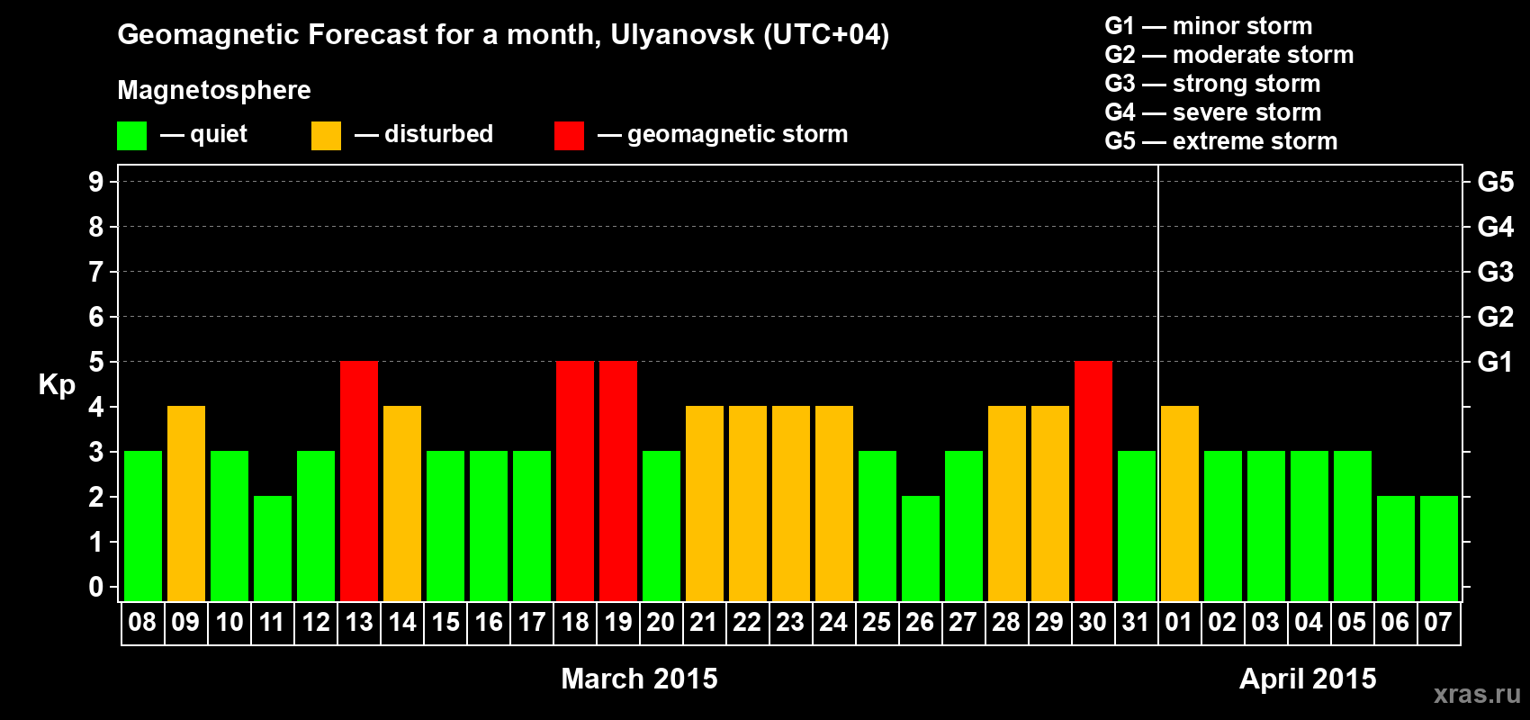Click date label 01 in April
The image size is (1530, 720).
click(1179, 622)
